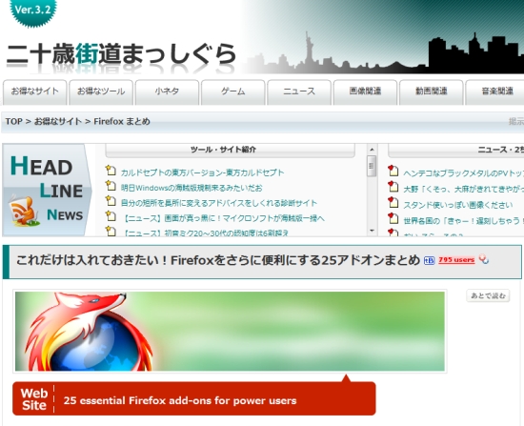The width and height of the screenshot is (524, 426).
Task: Click the scroll-up arrow of headline list
Action: click(x=372, y=150)
